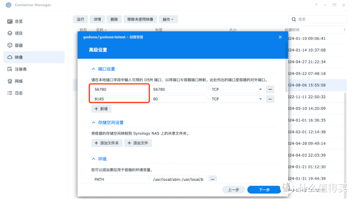Click the 注册表 search-document icon
The height and width of the screenshot is (199, 352).
click(x=10, y=69)
